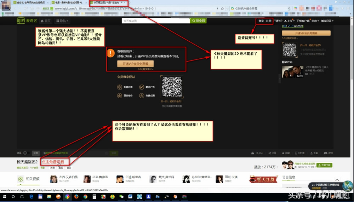Click the browser search box showing G20杭州峰会开幕
Screen dimensions: 354x202
pyautogui.click(x=261, y=8)
